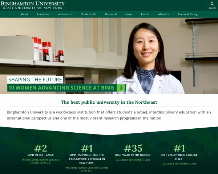Click the Binghamton University is a world-class institution paragraph
Viewport: 218px width, 174px height.
click(109, 115)
